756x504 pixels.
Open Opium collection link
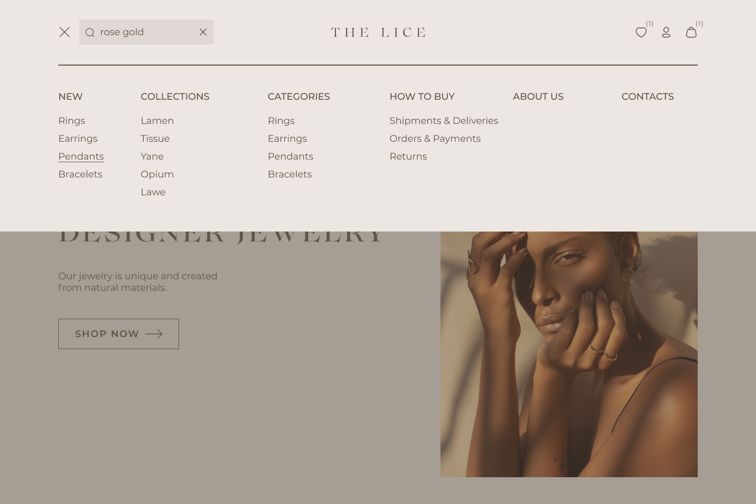pos(157,174)
